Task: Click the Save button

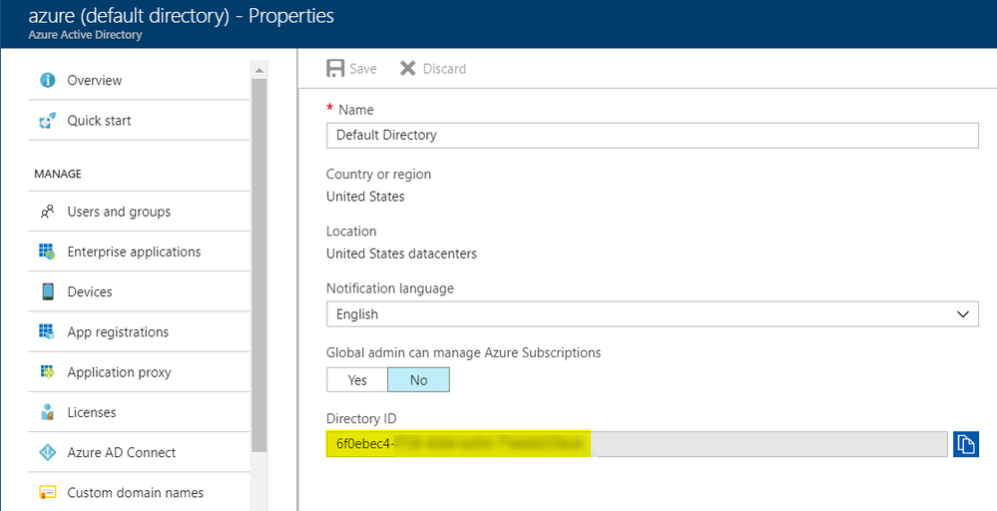Action: click(352, 69)
